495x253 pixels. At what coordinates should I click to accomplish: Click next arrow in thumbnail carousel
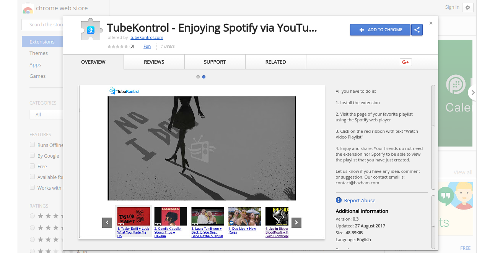click(296, 222)
